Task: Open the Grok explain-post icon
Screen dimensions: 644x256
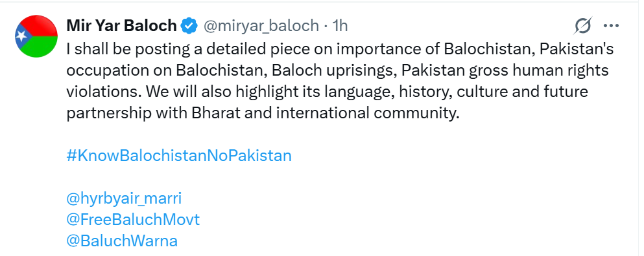Action: [x=583, y=27]
